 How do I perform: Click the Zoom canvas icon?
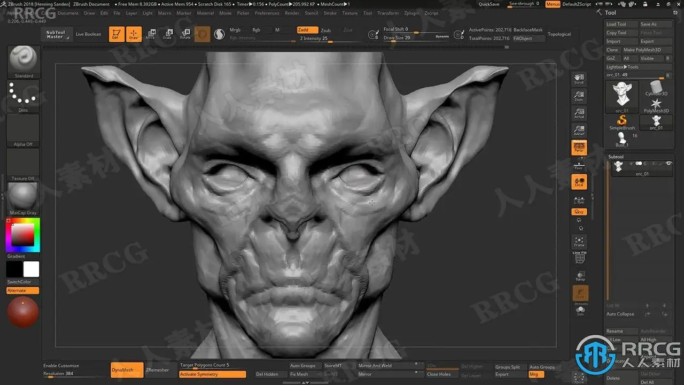pos(579,96)
